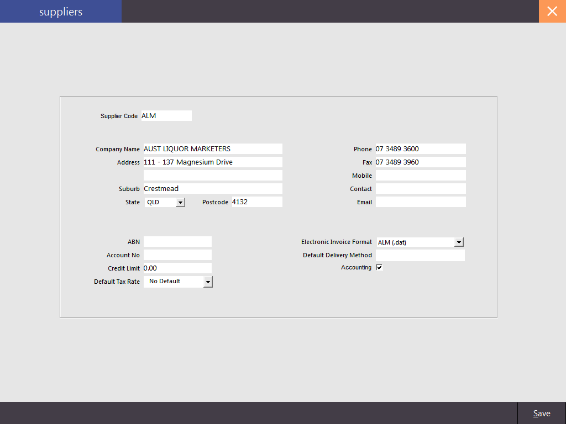
Task: Select the Address field with Magnesium Drive
Action: click(213, 162)
